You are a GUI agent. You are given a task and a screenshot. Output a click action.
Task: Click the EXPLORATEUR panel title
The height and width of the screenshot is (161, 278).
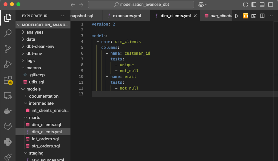35,16
